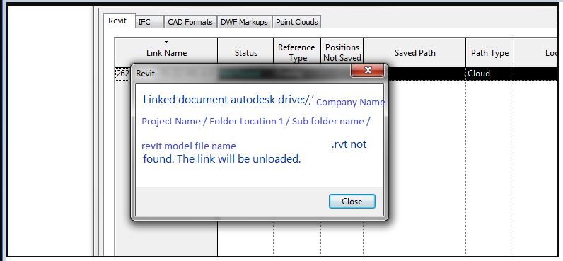Viewport: 563px width, 261px height.
Task: Close the Revit error dialog with X
Action: [368, 70]
